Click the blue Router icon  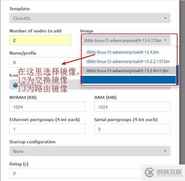[15, 85]
